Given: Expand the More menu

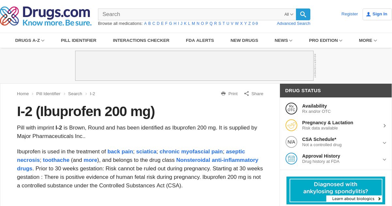Looking at the screenshot, I should pyautogui.click(x=368, y=41).
